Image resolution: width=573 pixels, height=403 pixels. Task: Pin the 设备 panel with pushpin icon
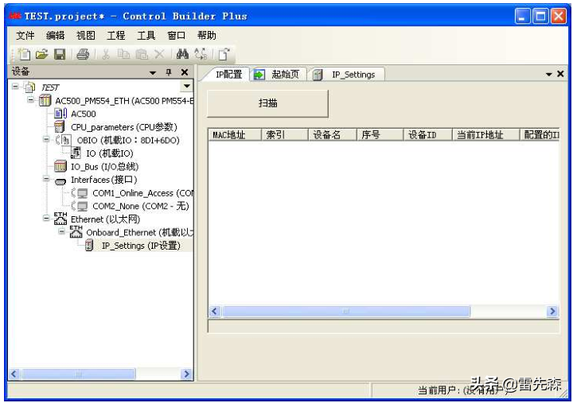(169, 72)
